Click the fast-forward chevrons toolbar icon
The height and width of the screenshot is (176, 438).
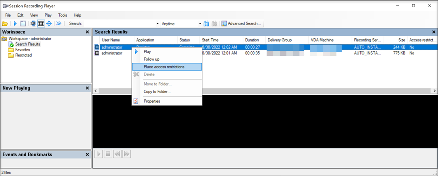(x=59, y=24)
